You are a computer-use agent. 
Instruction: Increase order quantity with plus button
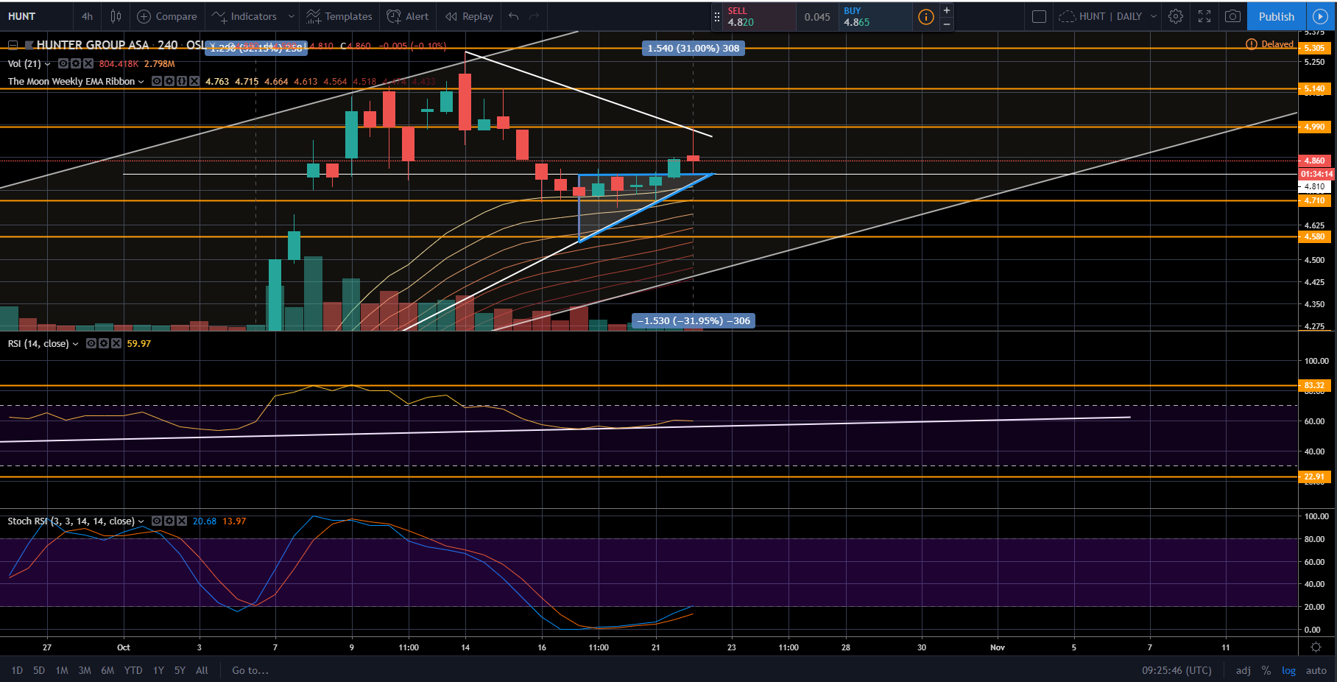[x=947, y=10]
